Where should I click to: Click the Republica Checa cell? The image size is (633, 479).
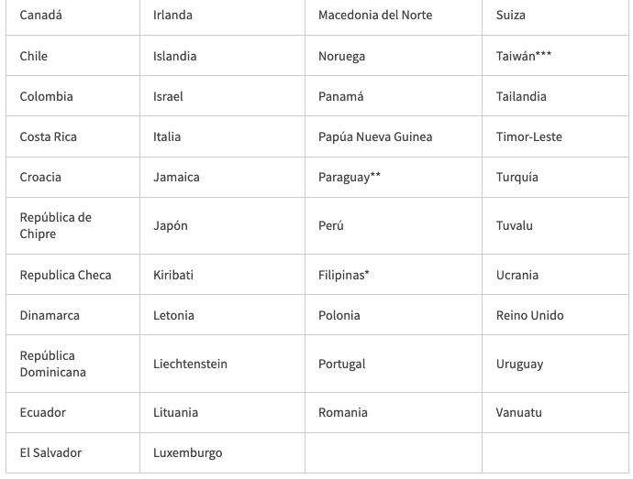(x=66, y=275)
